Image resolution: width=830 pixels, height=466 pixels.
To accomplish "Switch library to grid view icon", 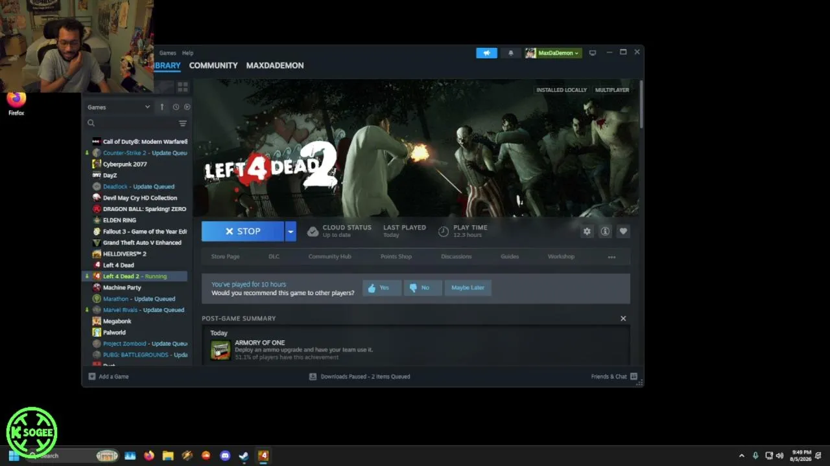I will tap(183, 87).
